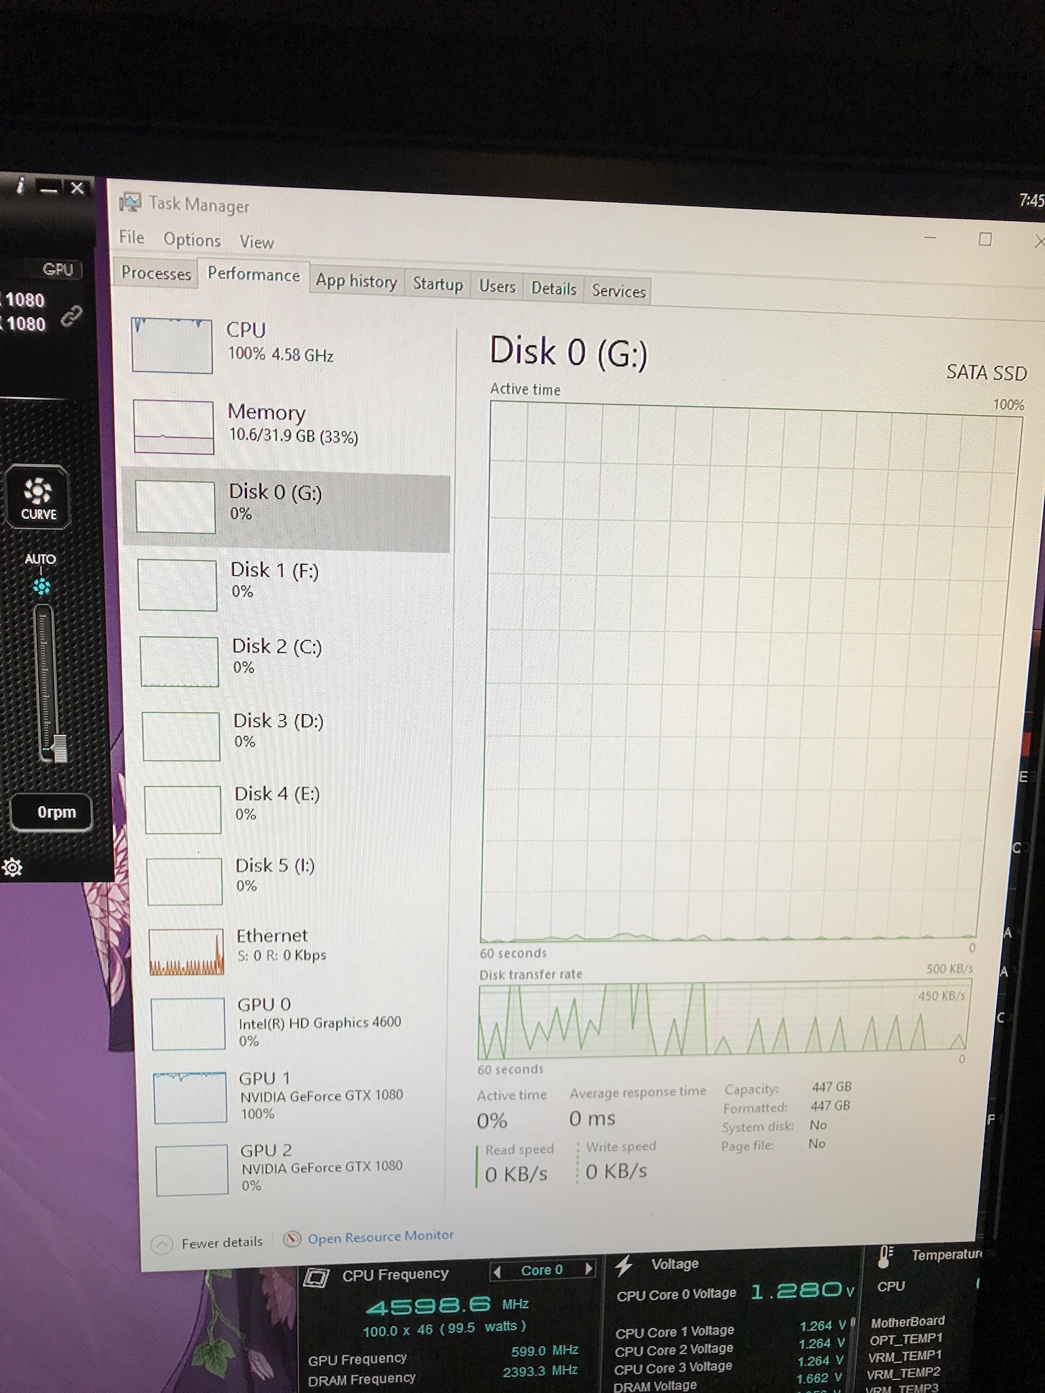Click the GPU link chain icon

pyautogui.click(x=71, y=316)
